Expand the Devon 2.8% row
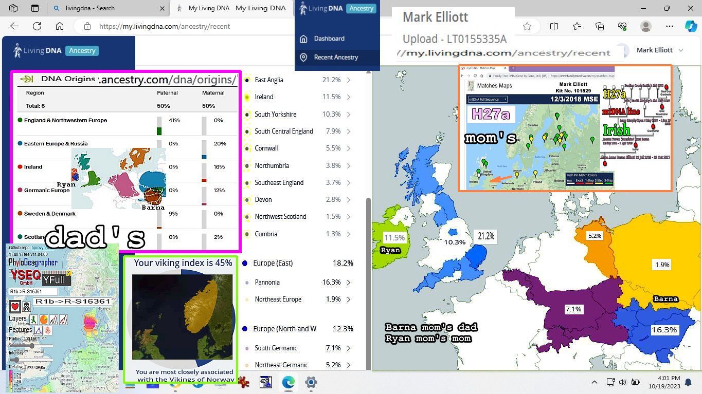This screenshot has height=394, width=702. click(x=348, y=199)
